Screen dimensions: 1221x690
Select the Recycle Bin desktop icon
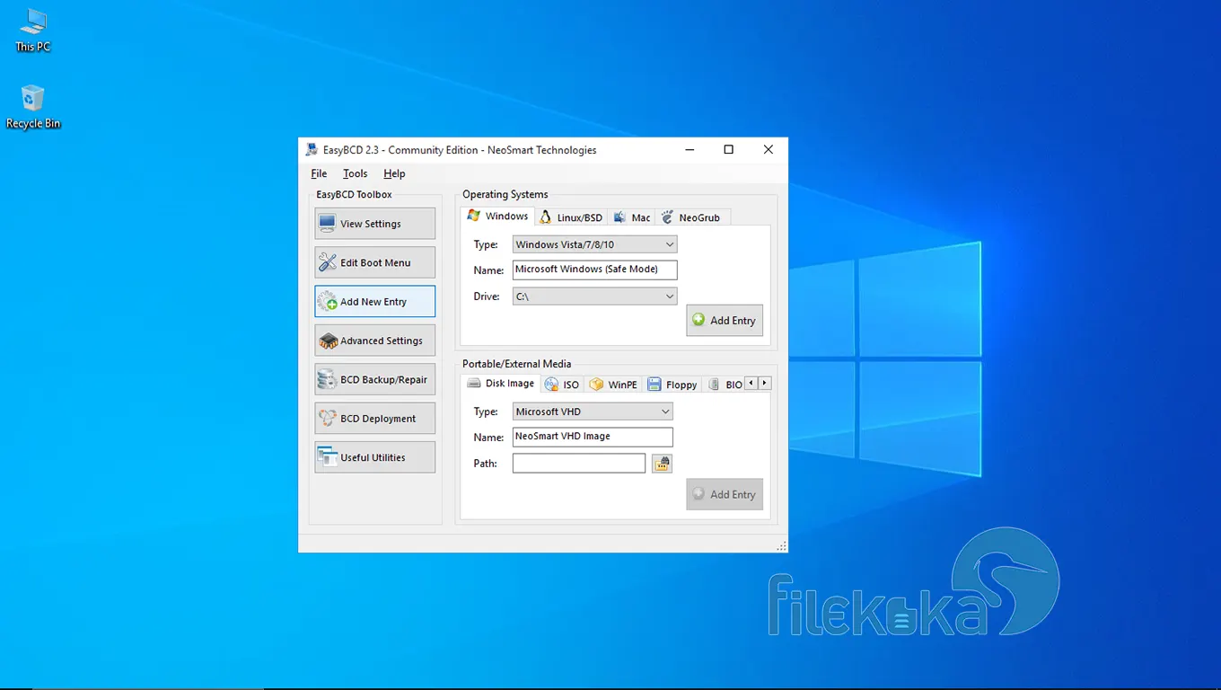[33, 107]
